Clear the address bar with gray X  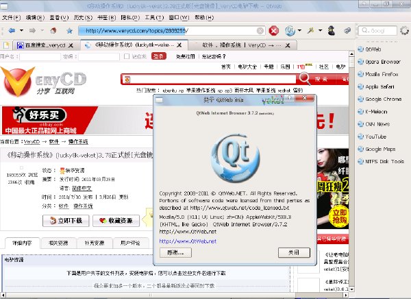pyautogui.click(x=260, y=31)
